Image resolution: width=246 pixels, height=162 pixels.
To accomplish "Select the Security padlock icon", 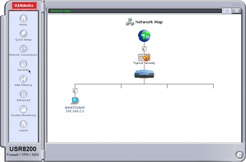I will (x=23, y=64).
